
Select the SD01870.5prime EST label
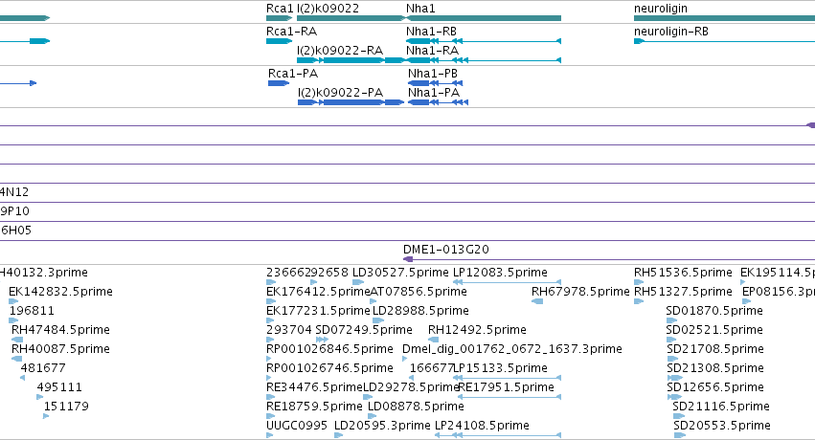click(714, 311)
